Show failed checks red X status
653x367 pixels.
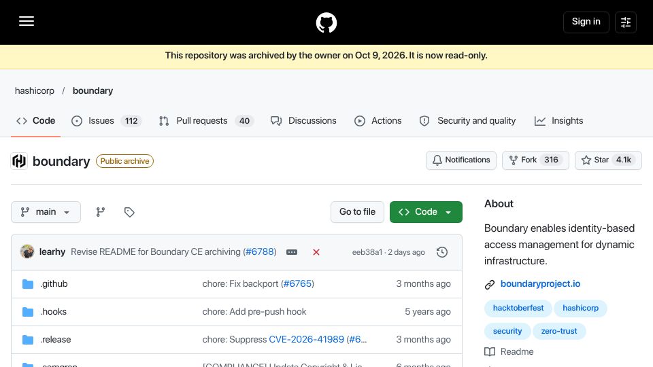316,252
